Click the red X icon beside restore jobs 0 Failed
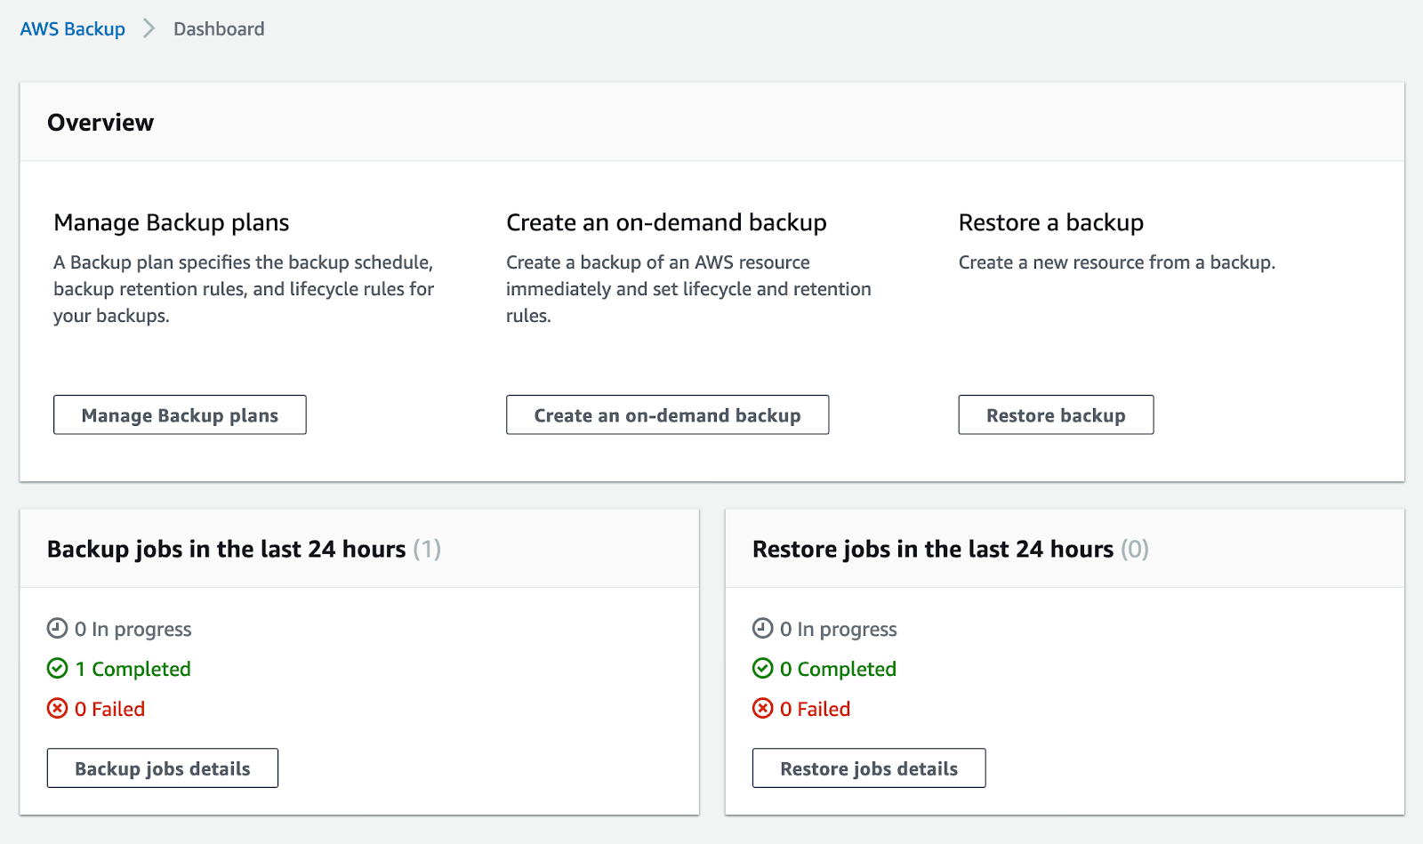The width and height of the screenshot is (1423, 844). coord(762,709)
